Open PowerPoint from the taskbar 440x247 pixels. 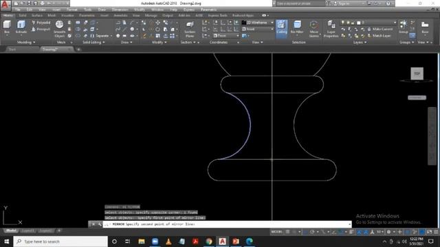[x=236, y=242]
